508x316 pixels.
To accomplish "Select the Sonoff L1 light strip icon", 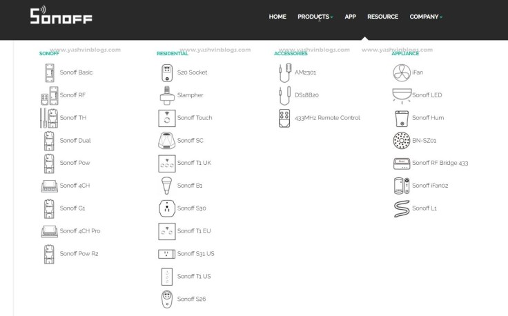I will 401,208.
